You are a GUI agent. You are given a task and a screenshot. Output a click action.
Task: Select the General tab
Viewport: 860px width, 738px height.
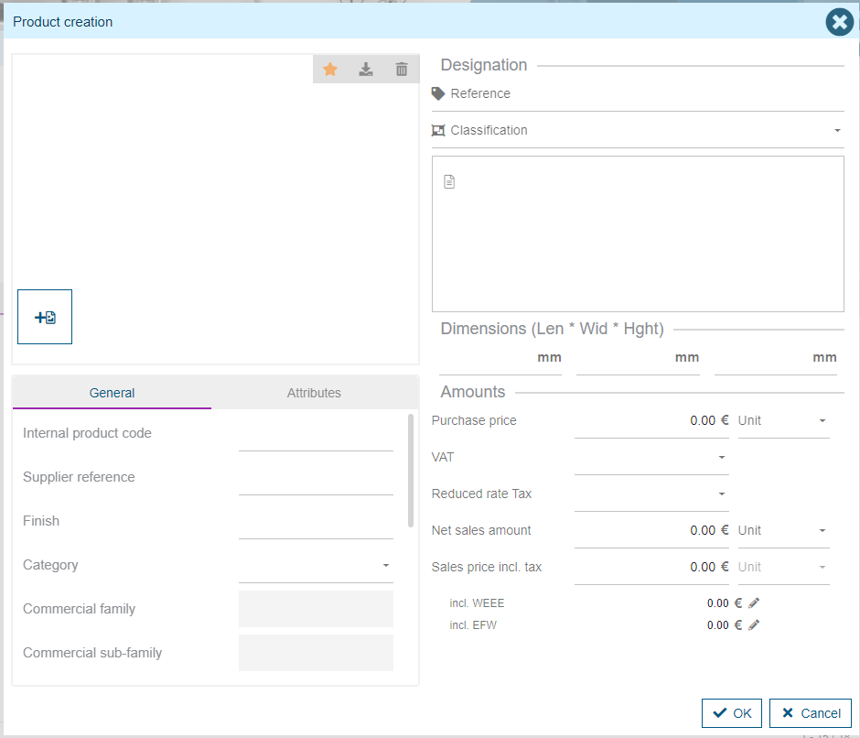(x=113, y=393)
